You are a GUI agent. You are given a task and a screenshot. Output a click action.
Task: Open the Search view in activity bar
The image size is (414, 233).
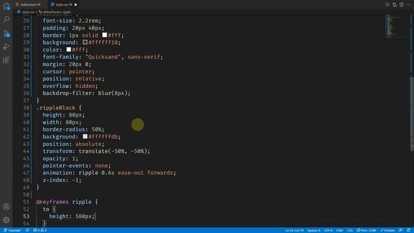6,19
